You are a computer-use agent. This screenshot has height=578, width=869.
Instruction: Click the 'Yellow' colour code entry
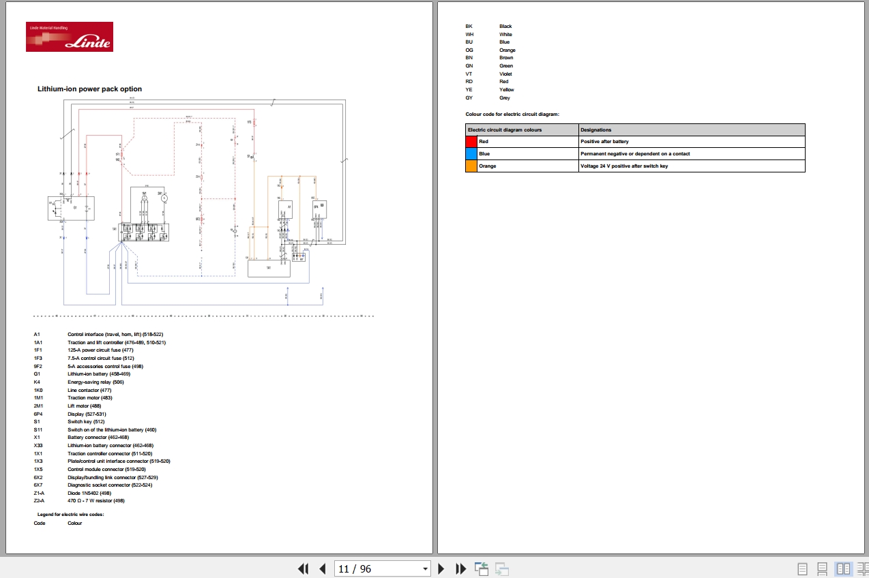pos(507,90)
